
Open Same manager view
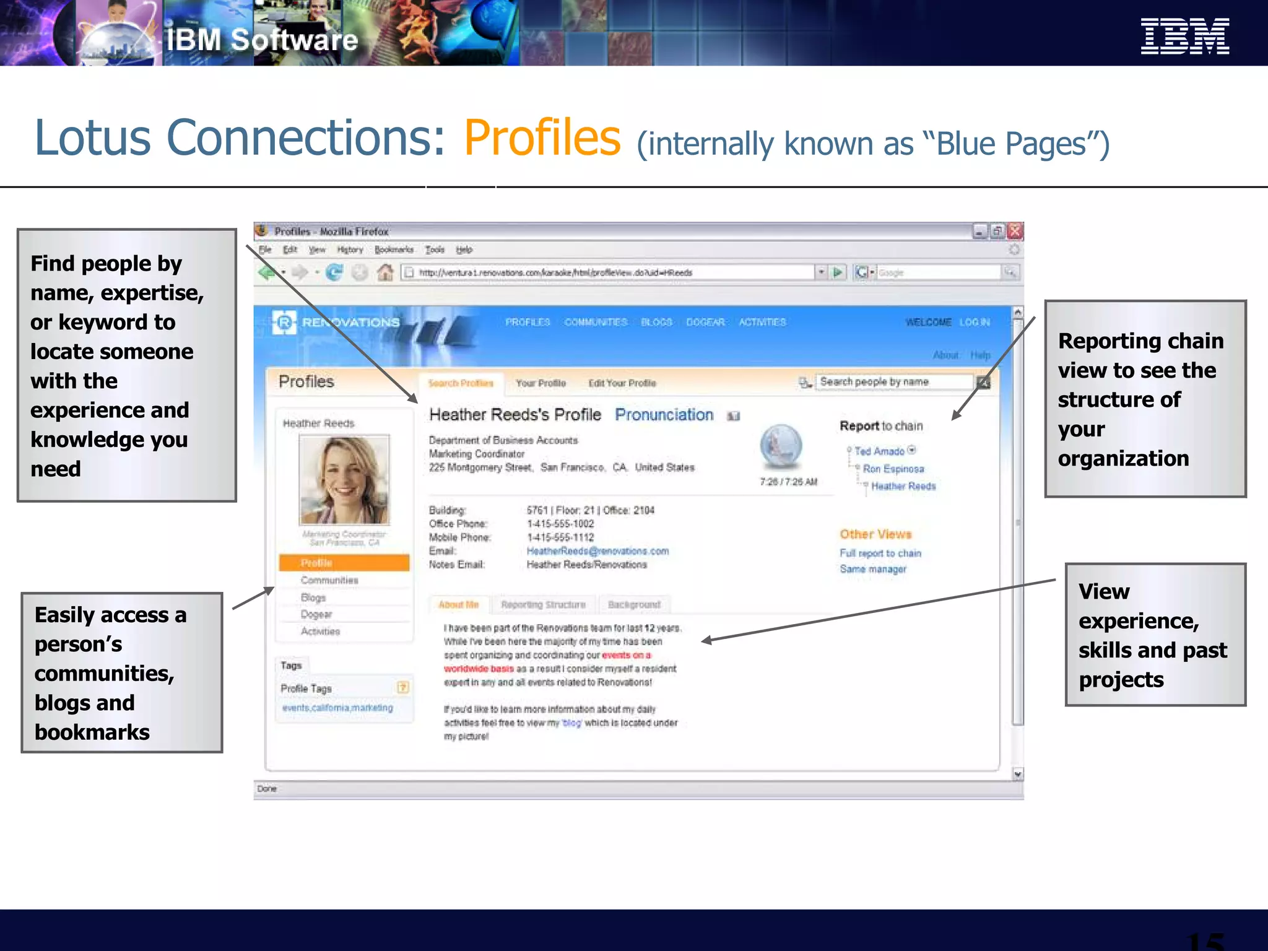click(x=873, y=569)
